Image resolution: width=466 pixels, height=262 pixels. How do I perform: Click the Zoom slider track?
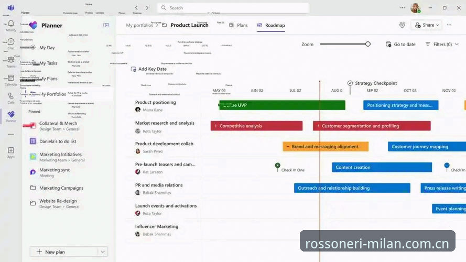point(344,44)
